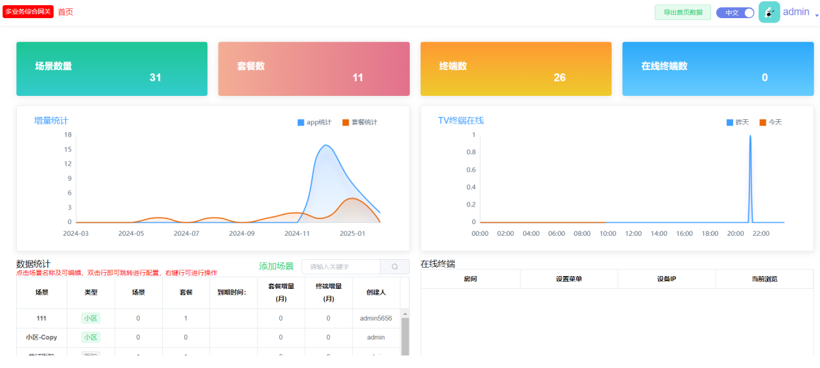Click the 添加场景 link
820x368 pixels.
pyautogui.click(x=276, y=266)
